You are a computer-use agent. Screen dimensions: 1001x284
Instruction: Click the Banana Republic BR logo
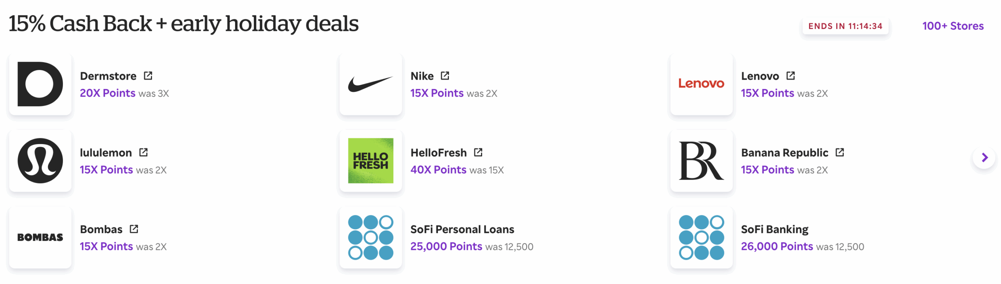pyautogui.click(x=701, y=161)
